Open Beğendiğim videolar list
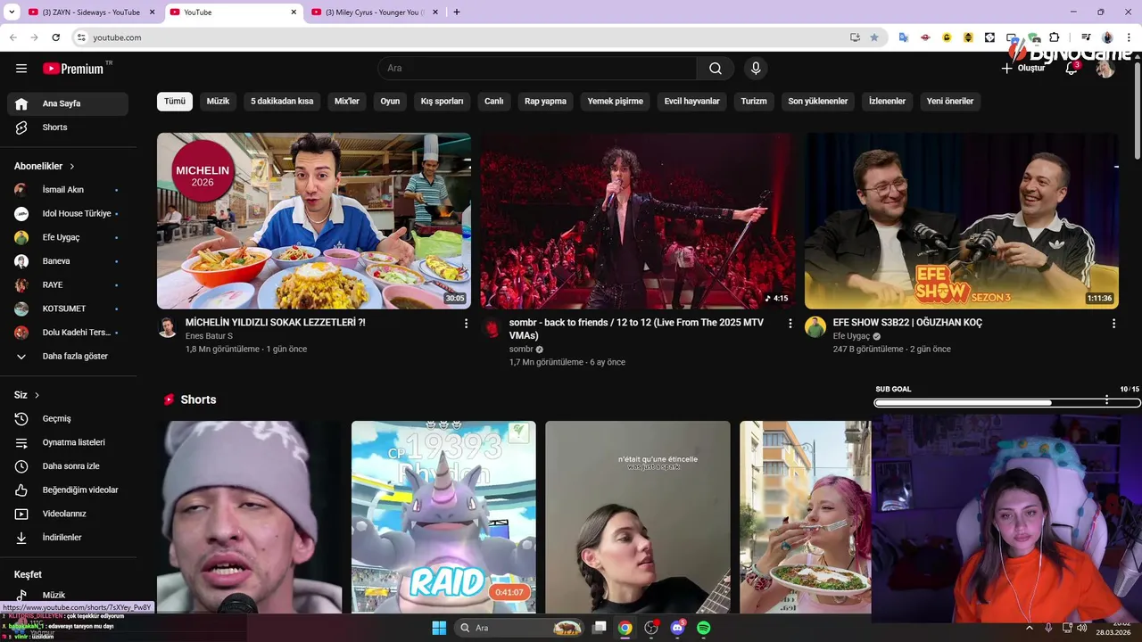1142x642 pixels. point(68,490)
